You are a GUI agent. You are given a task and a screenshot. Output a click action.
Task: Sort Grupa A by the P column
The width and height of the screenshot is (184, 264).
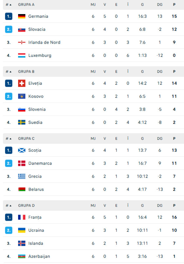coord(174,5)
